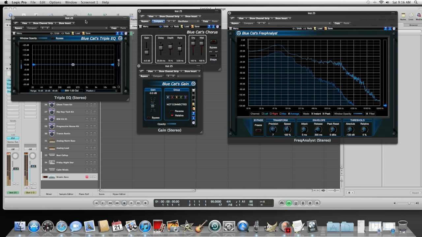Screen dimensions: 422x237
Task: Toggle the red Bypass switch in Chorus plugin
Action: click(213, 42)
